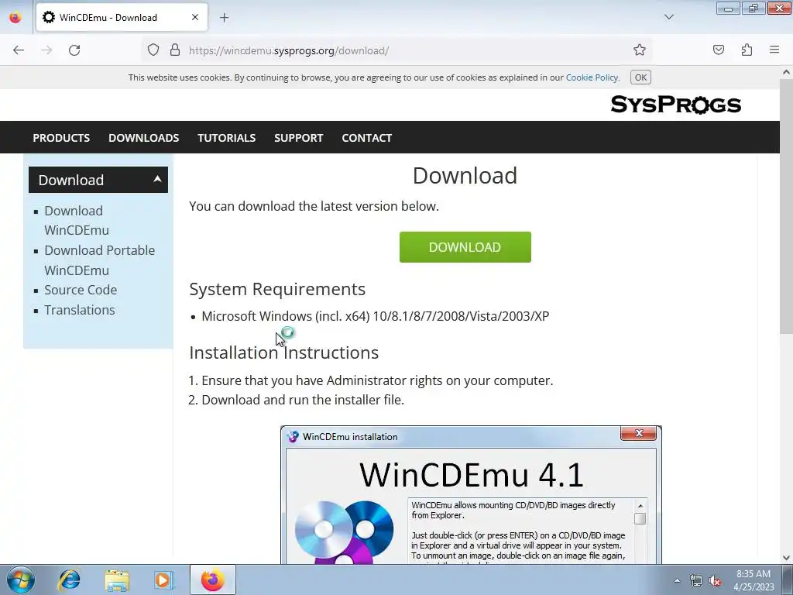Open the TUTORIALS menu item
The image size is (793, 595).
click(x=227, y=138)
